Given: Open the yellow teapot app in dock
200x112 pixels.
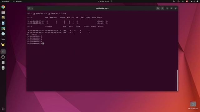Looking at the screenshot, I should (x=3, y=44).
